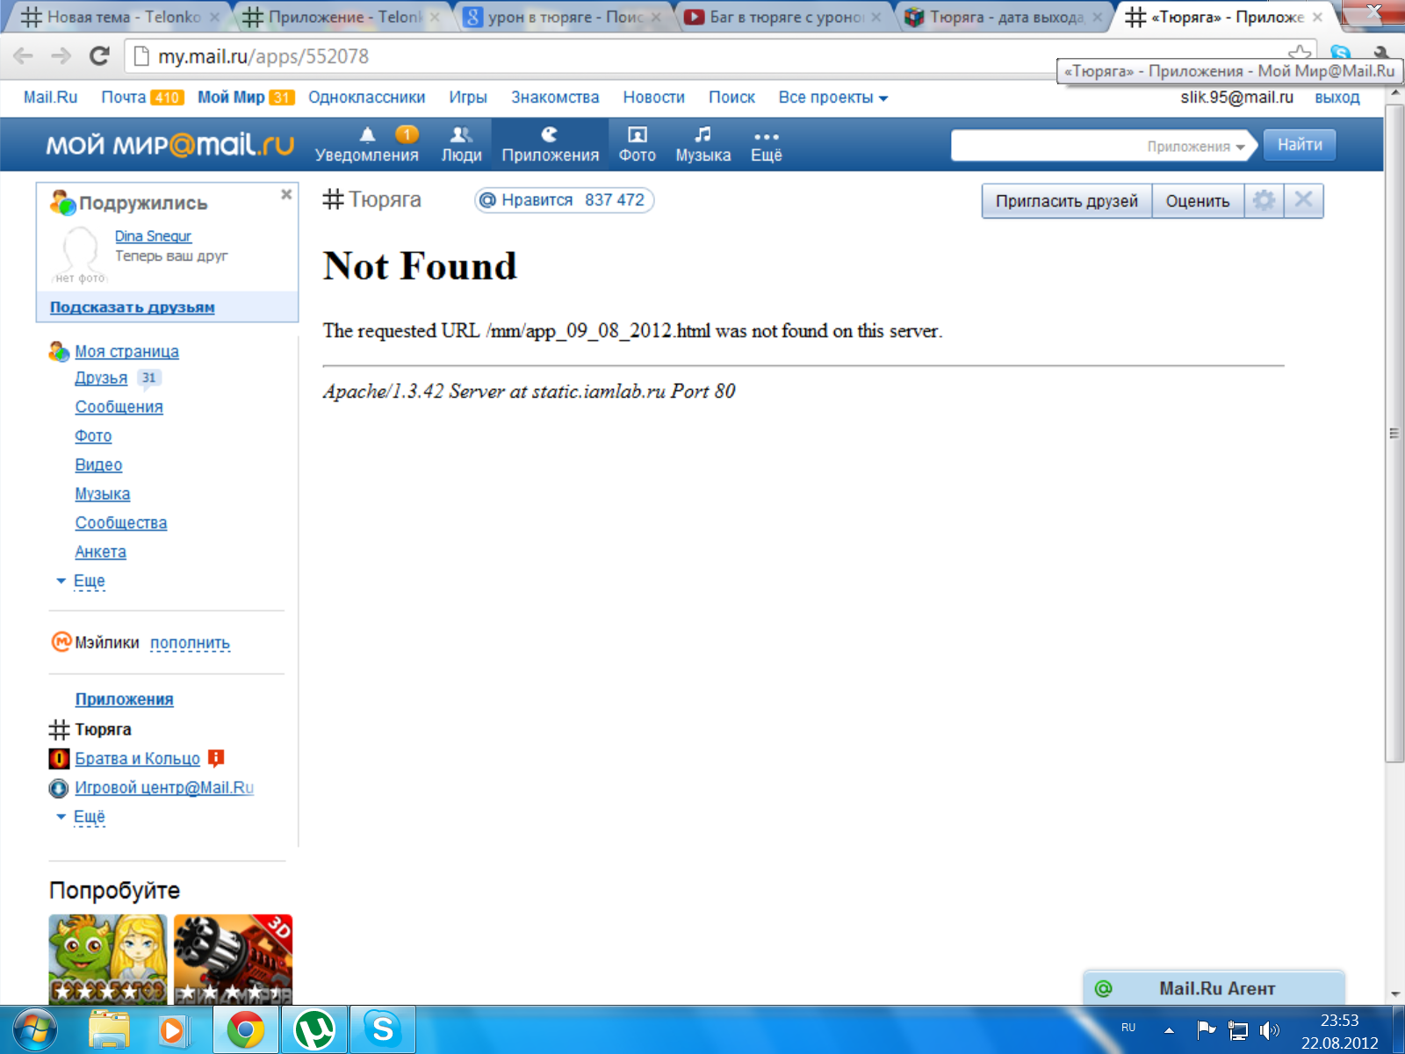Click выход logout link
The height and width of the screenshot is (1054, 1405).
tap(1337, 97)
